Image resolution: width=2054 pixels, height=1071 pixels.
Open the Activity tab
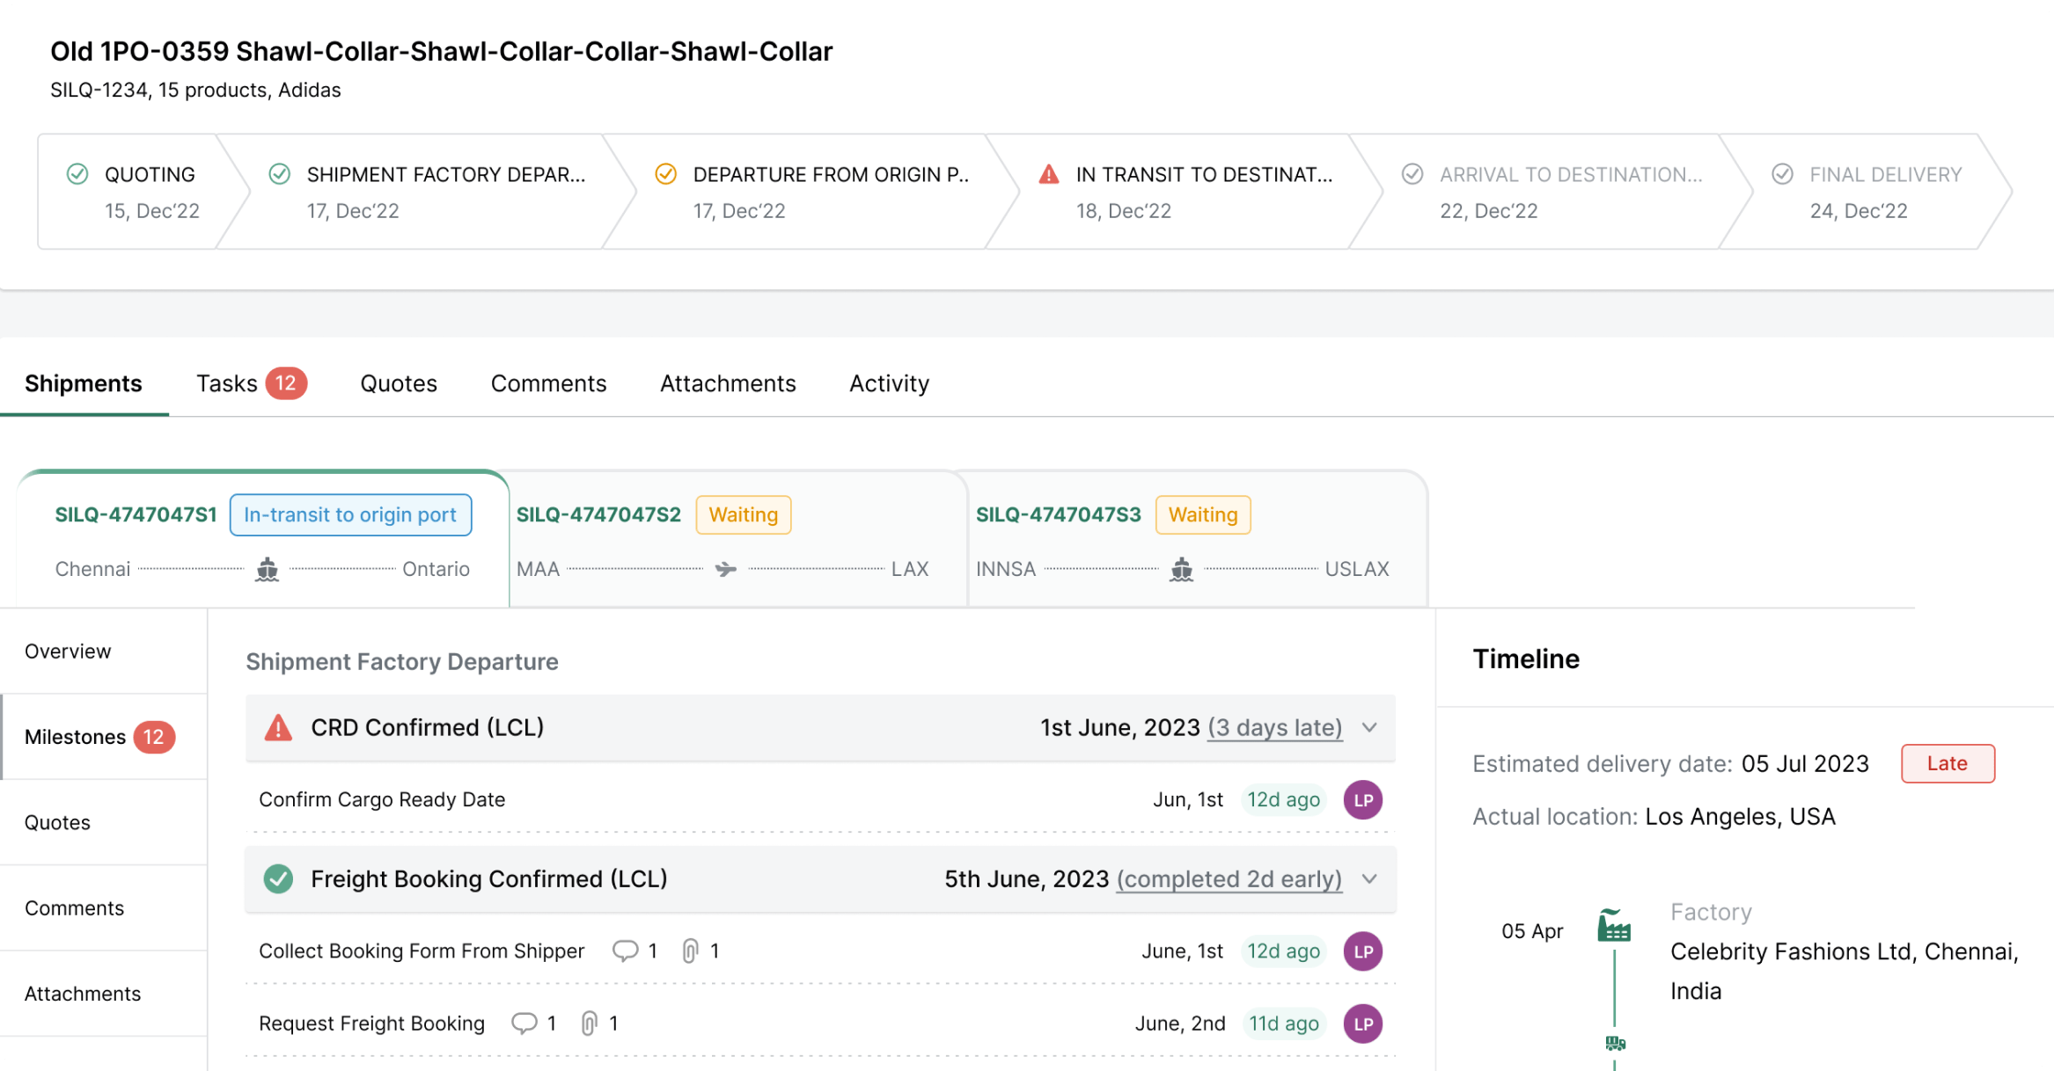888,383
